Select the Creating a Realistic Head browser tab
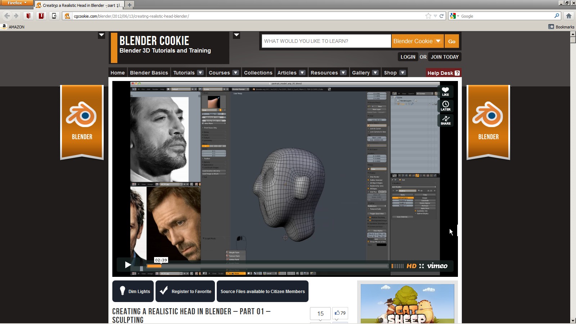This screenshot has width=576, height=324. point(80,5)
